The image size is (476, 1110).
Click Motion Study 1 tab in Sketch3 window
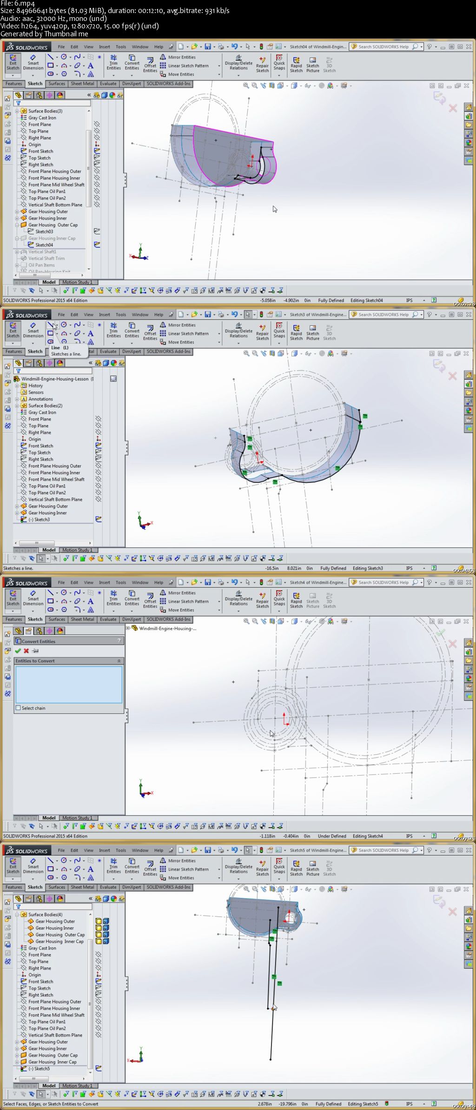point(77,550)
